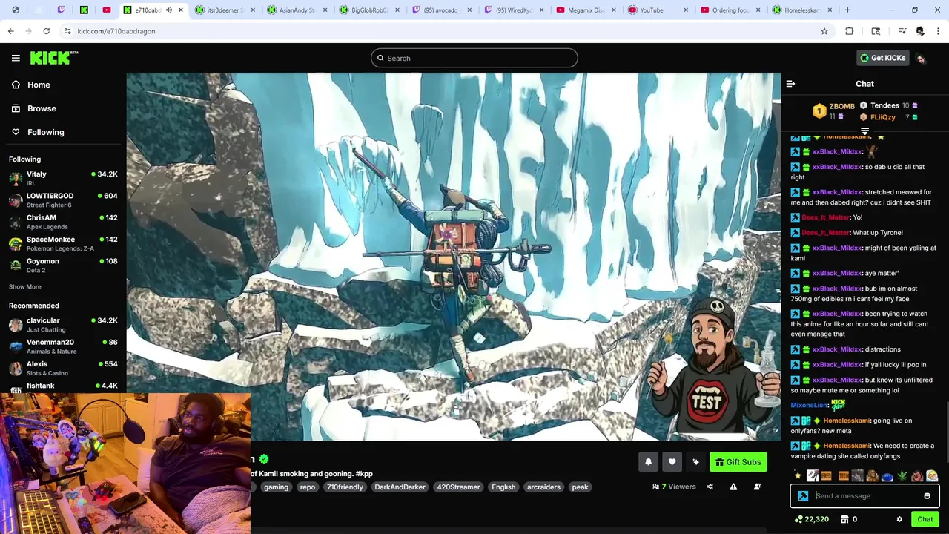Viewport: 949px width, 534px height.
Task: Open Venomman20 recommended channel
Action: pos(63,346)
